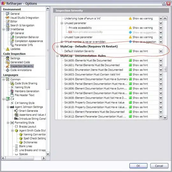Open severity dropdown for Private accessibility
This screenshot has height=172, width=172.
point(161,28)
